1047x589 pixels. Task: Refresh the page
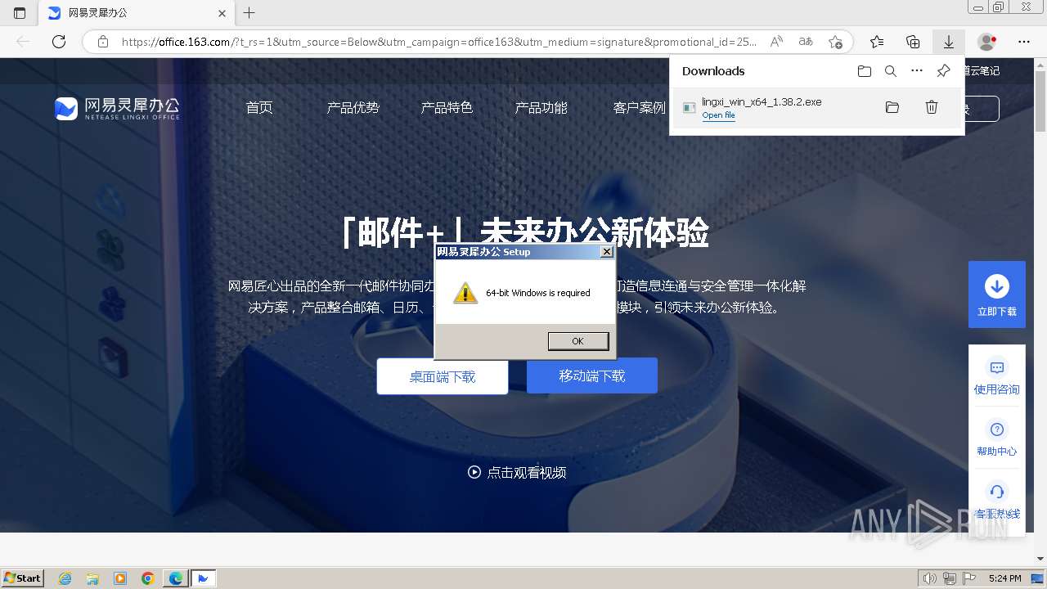pyautogui.click(x=59, y=42)
